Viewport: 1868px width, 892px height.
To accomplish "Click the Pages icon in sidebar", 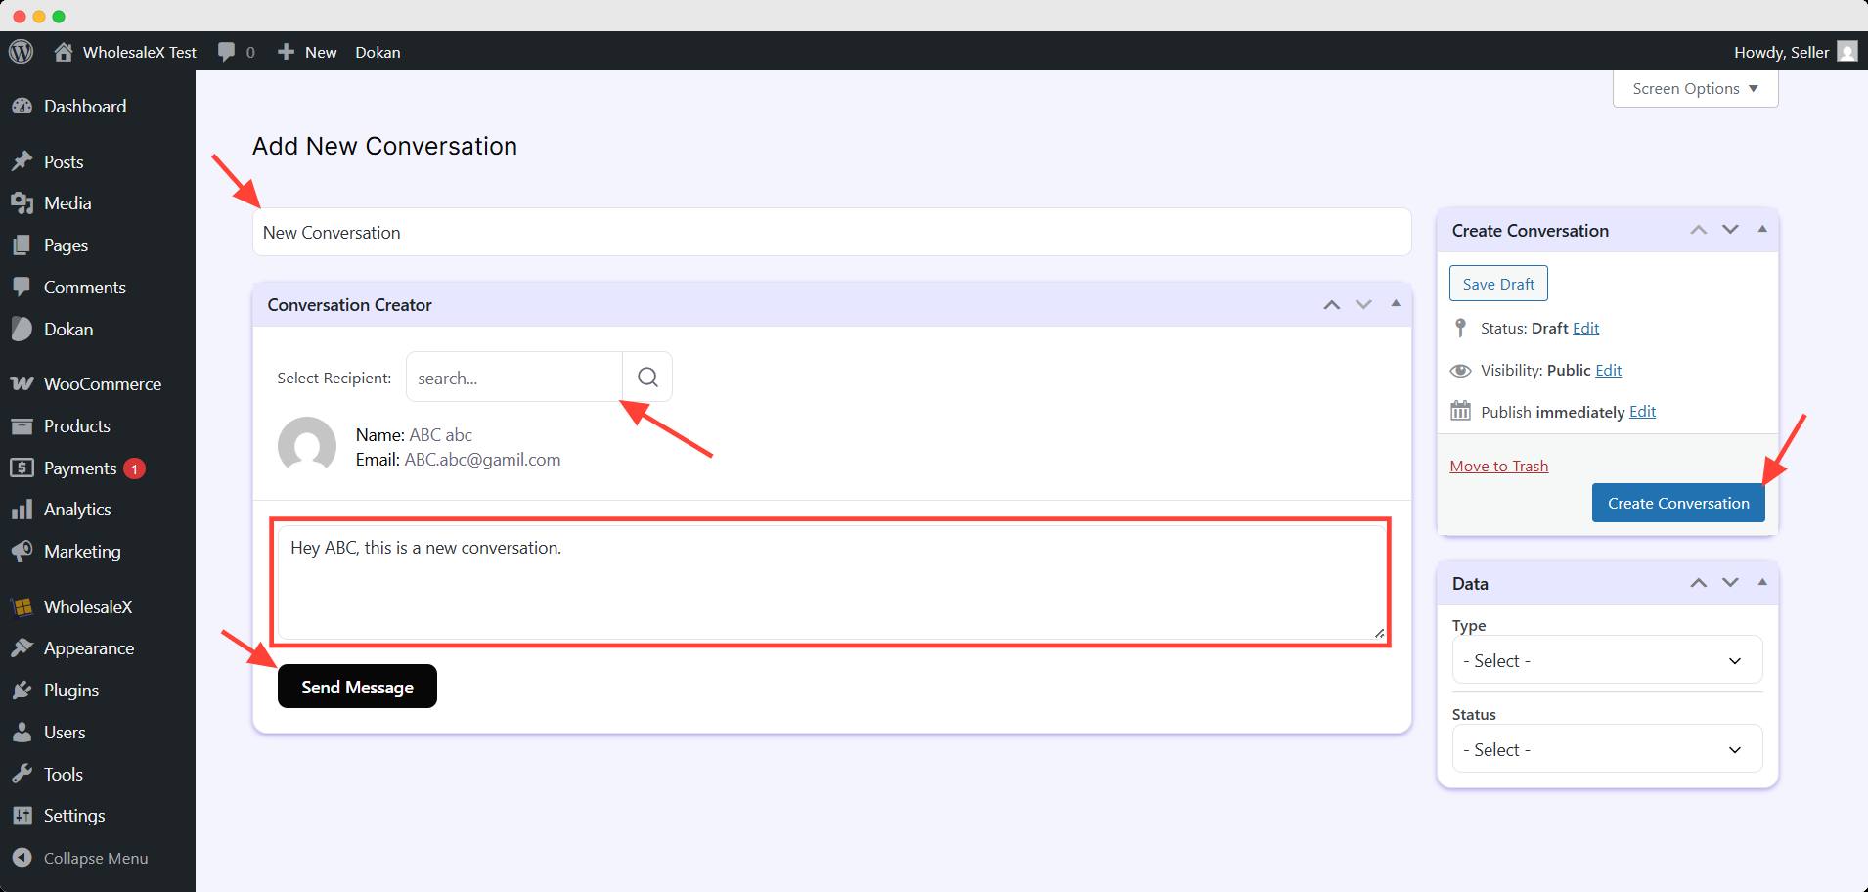I will tap(22, 245).
